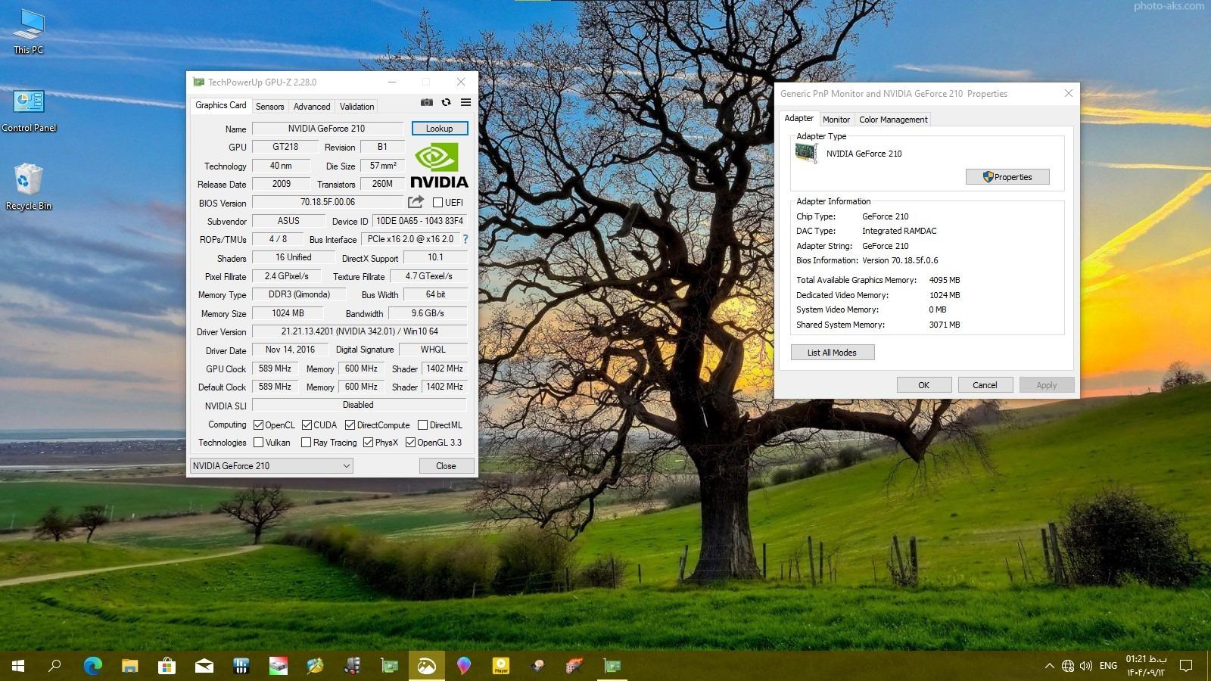The height and width of the screenshot is (681, 1211).
Task: Switch to the Color Management tab
Action: tap(892, 120)
